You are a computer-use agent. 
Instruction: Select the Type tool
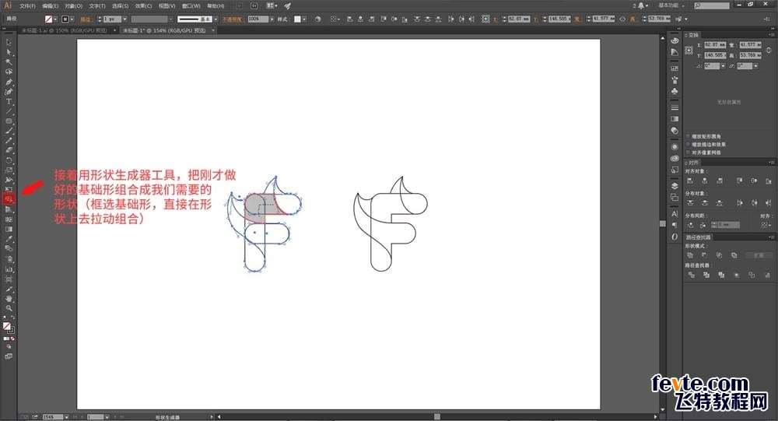tap(9, 101)
